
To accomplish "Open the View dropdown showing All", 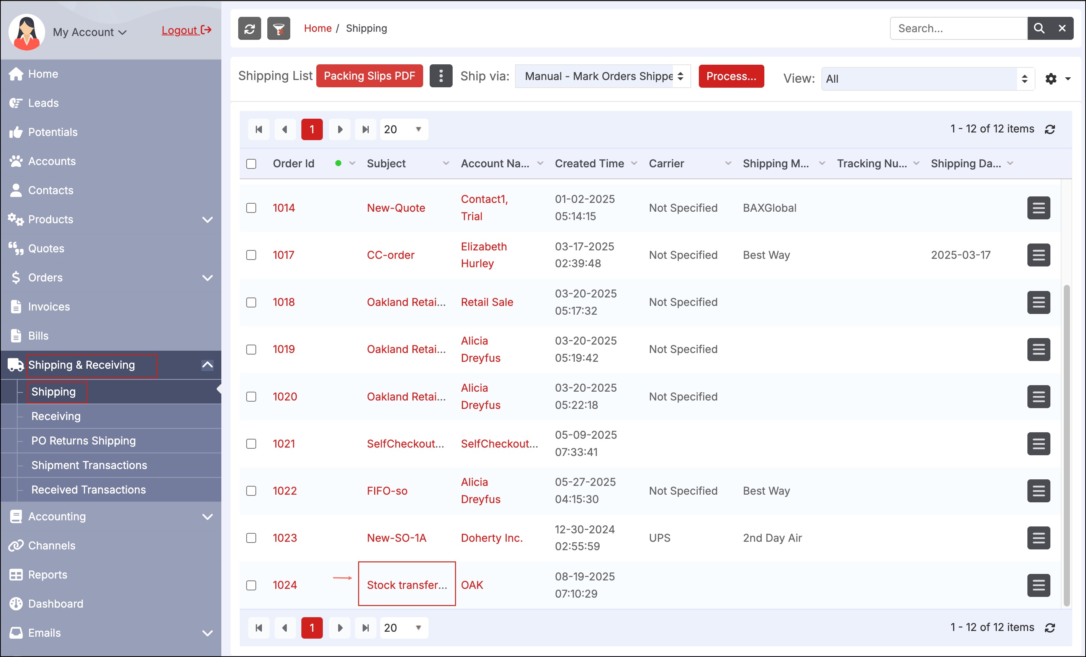I will click(x=928, y=79).
